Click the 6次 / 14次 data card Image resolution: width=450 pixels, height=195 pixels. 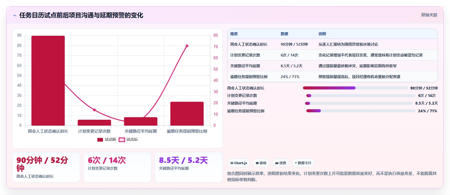117,167
